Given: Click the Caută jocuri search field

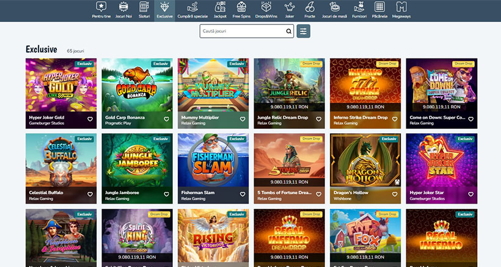Looking at the screenshot, I should [247, 31].
